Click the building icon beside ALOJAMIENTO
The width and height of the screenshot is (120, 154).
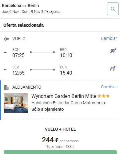[x=6, y=87]
